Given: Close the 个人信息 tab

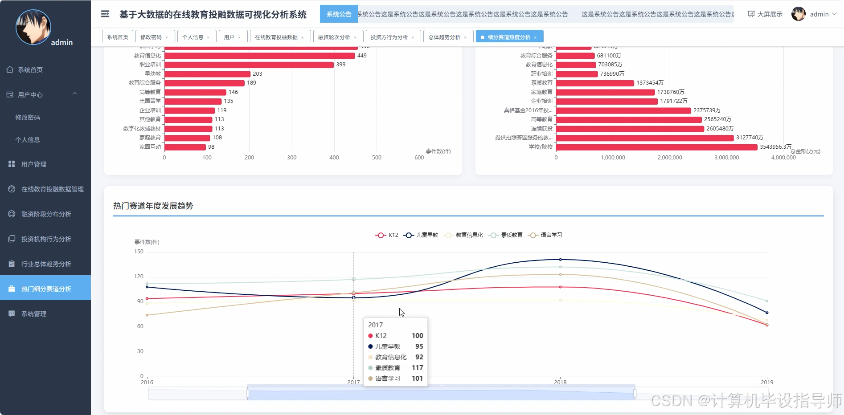Looking at the screenshot, I should tap(208, 37).
